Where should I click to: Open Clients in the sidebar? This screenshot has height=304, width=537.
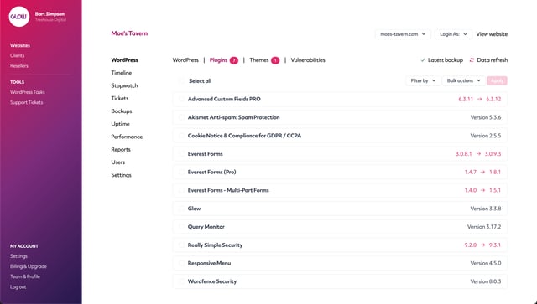point(17,55)
